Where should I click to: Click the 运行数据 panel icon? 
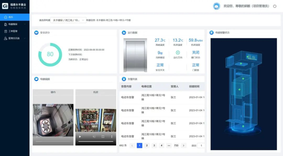pos(124,33)
